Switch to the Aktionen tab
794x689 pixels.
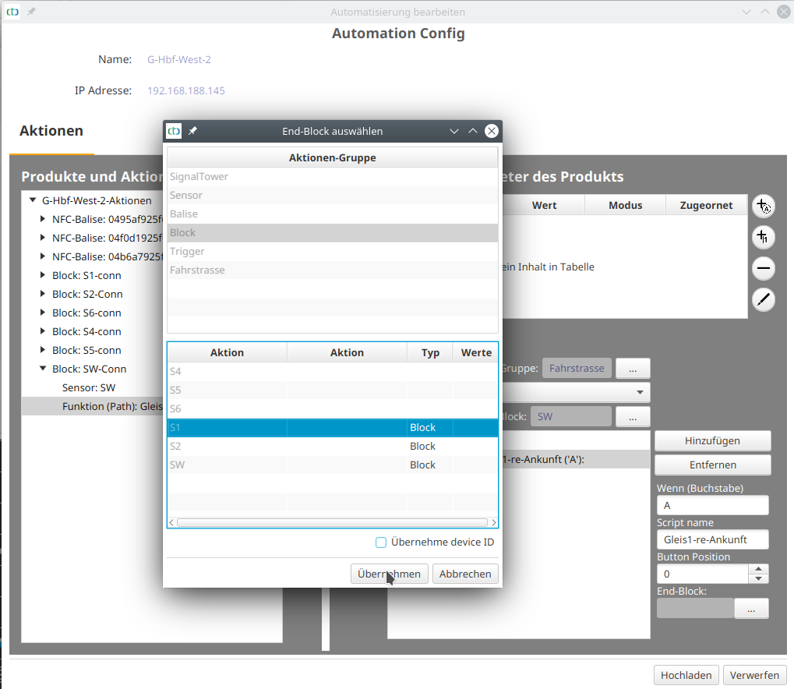point(51,131)
